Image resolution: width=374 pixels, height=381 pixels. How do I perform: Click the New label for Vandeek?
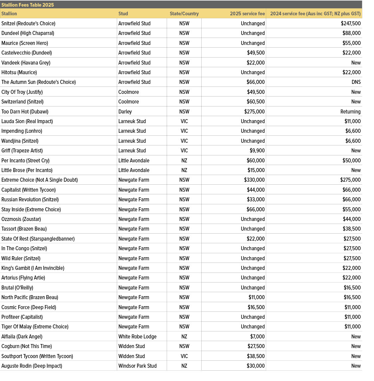click(x=356, y=63)
